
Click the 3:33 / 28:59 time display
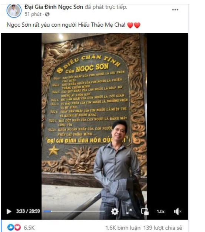click(28, 211)
